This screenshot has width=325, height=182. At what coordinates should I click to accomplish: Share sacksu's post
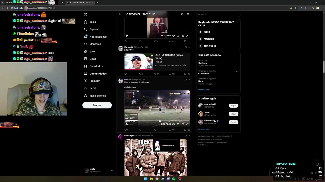coord(189,130)
